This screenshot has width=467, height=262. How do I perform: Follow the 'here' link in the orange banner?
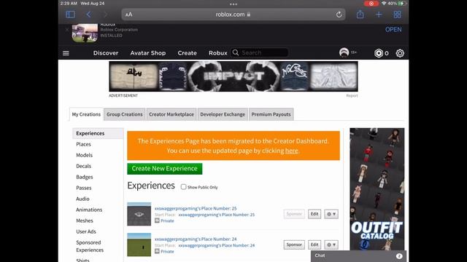coord(292,151)
